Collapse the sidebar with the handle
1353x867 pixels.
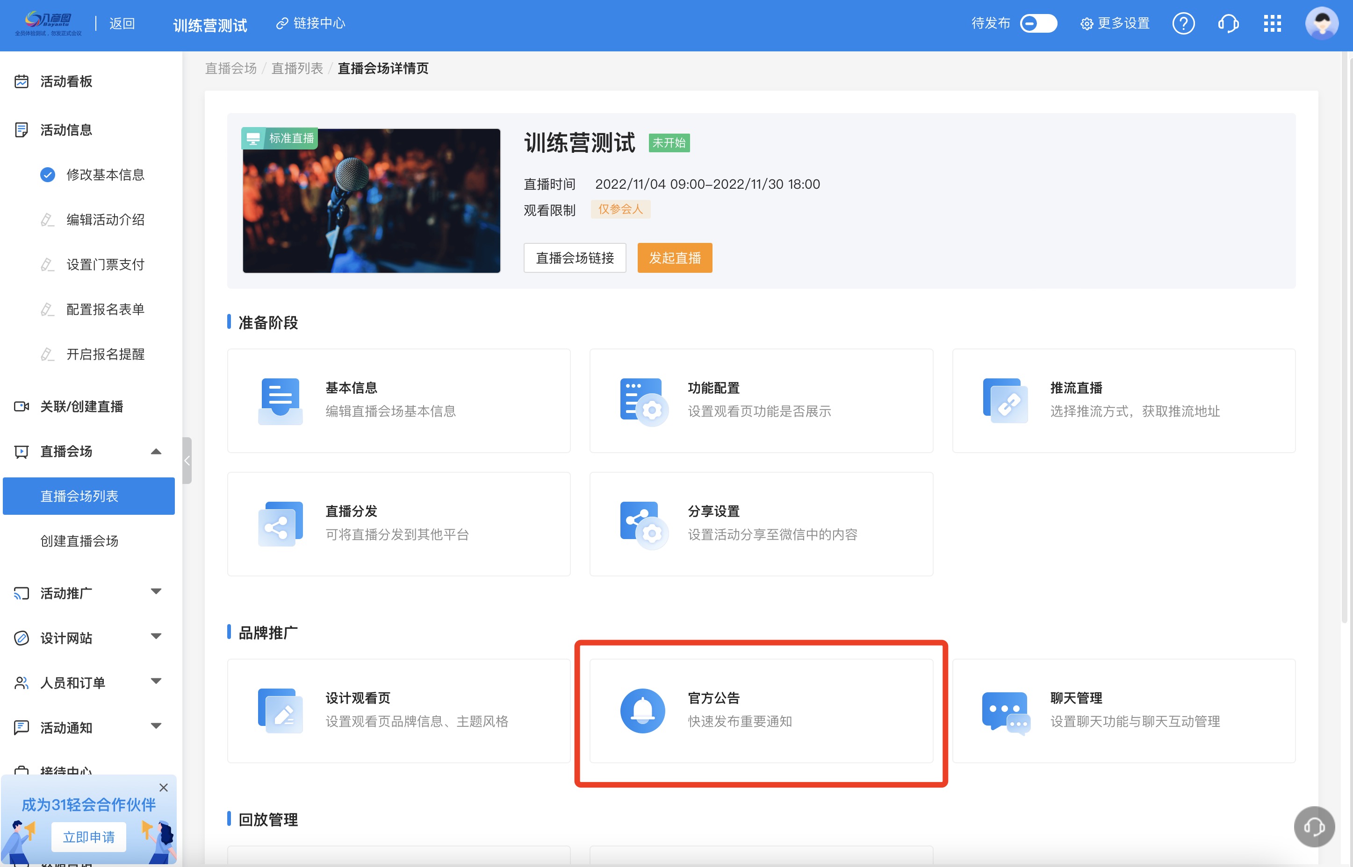pos(187,460)
